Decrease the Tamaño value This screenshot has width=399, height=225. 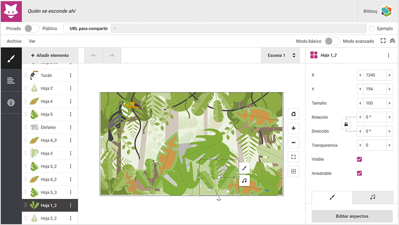point(360,103)
